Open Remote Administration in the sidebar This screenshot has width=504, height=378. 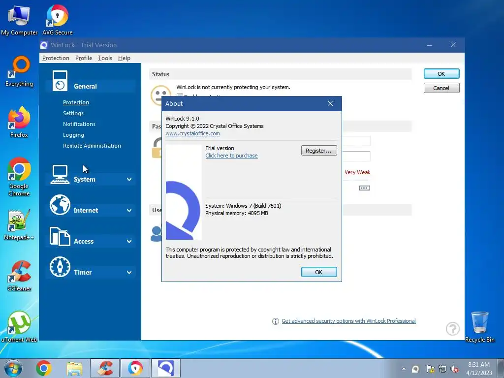tap(92, 146)
